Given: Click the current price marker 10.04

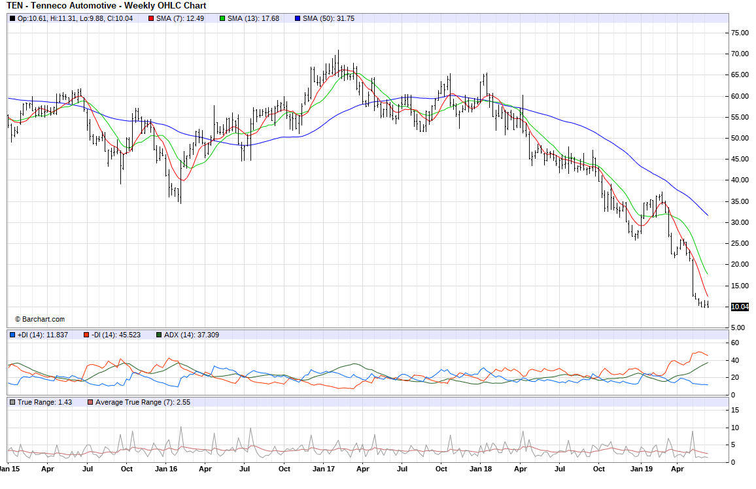Looking at the screenshot, I should coord(740,307).
